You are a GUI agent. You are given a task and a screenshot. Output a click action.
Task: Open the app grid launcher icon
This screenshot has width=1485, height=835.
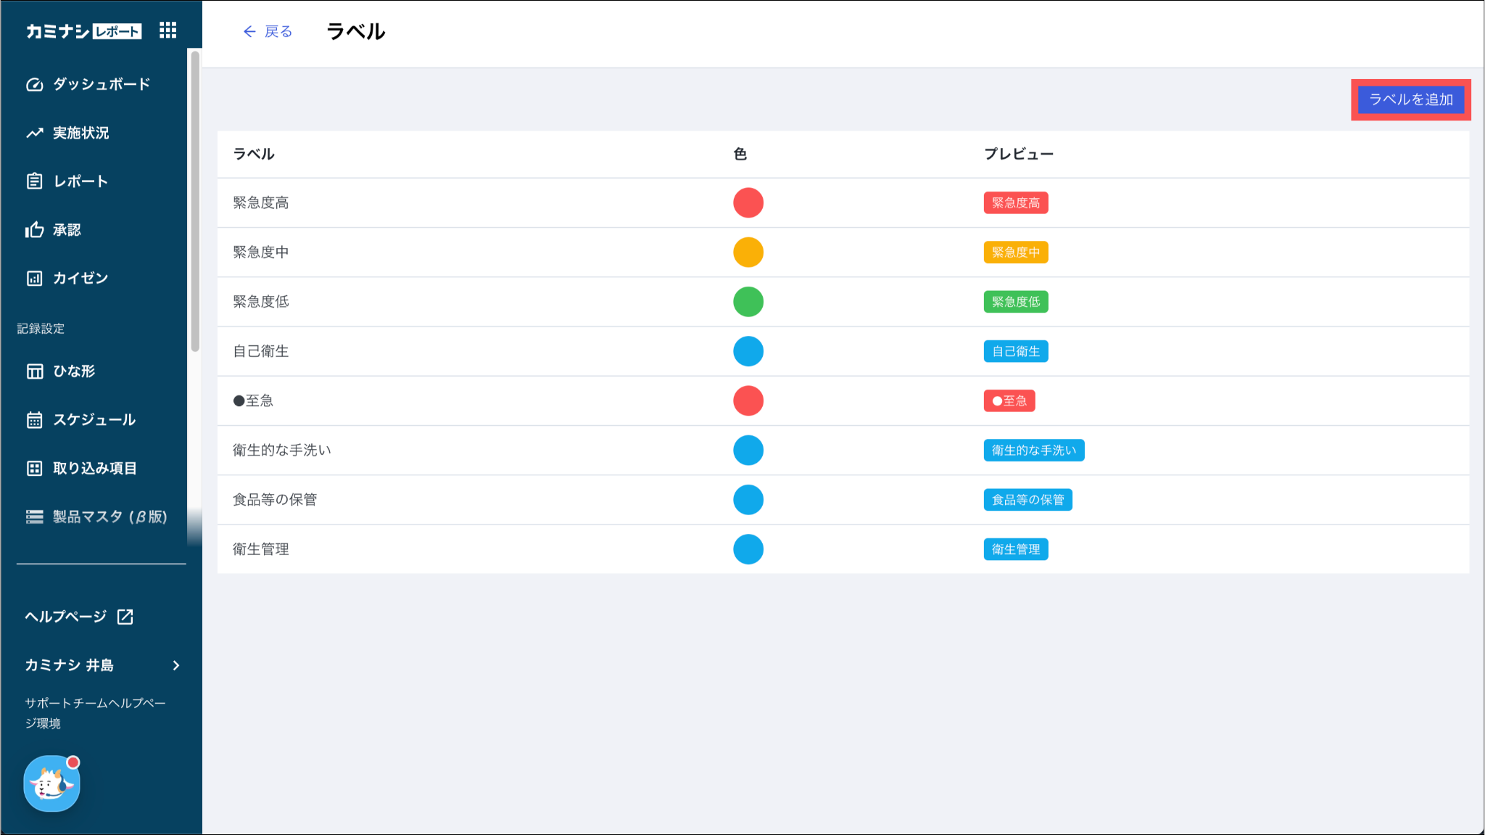(x=167, y=30)
